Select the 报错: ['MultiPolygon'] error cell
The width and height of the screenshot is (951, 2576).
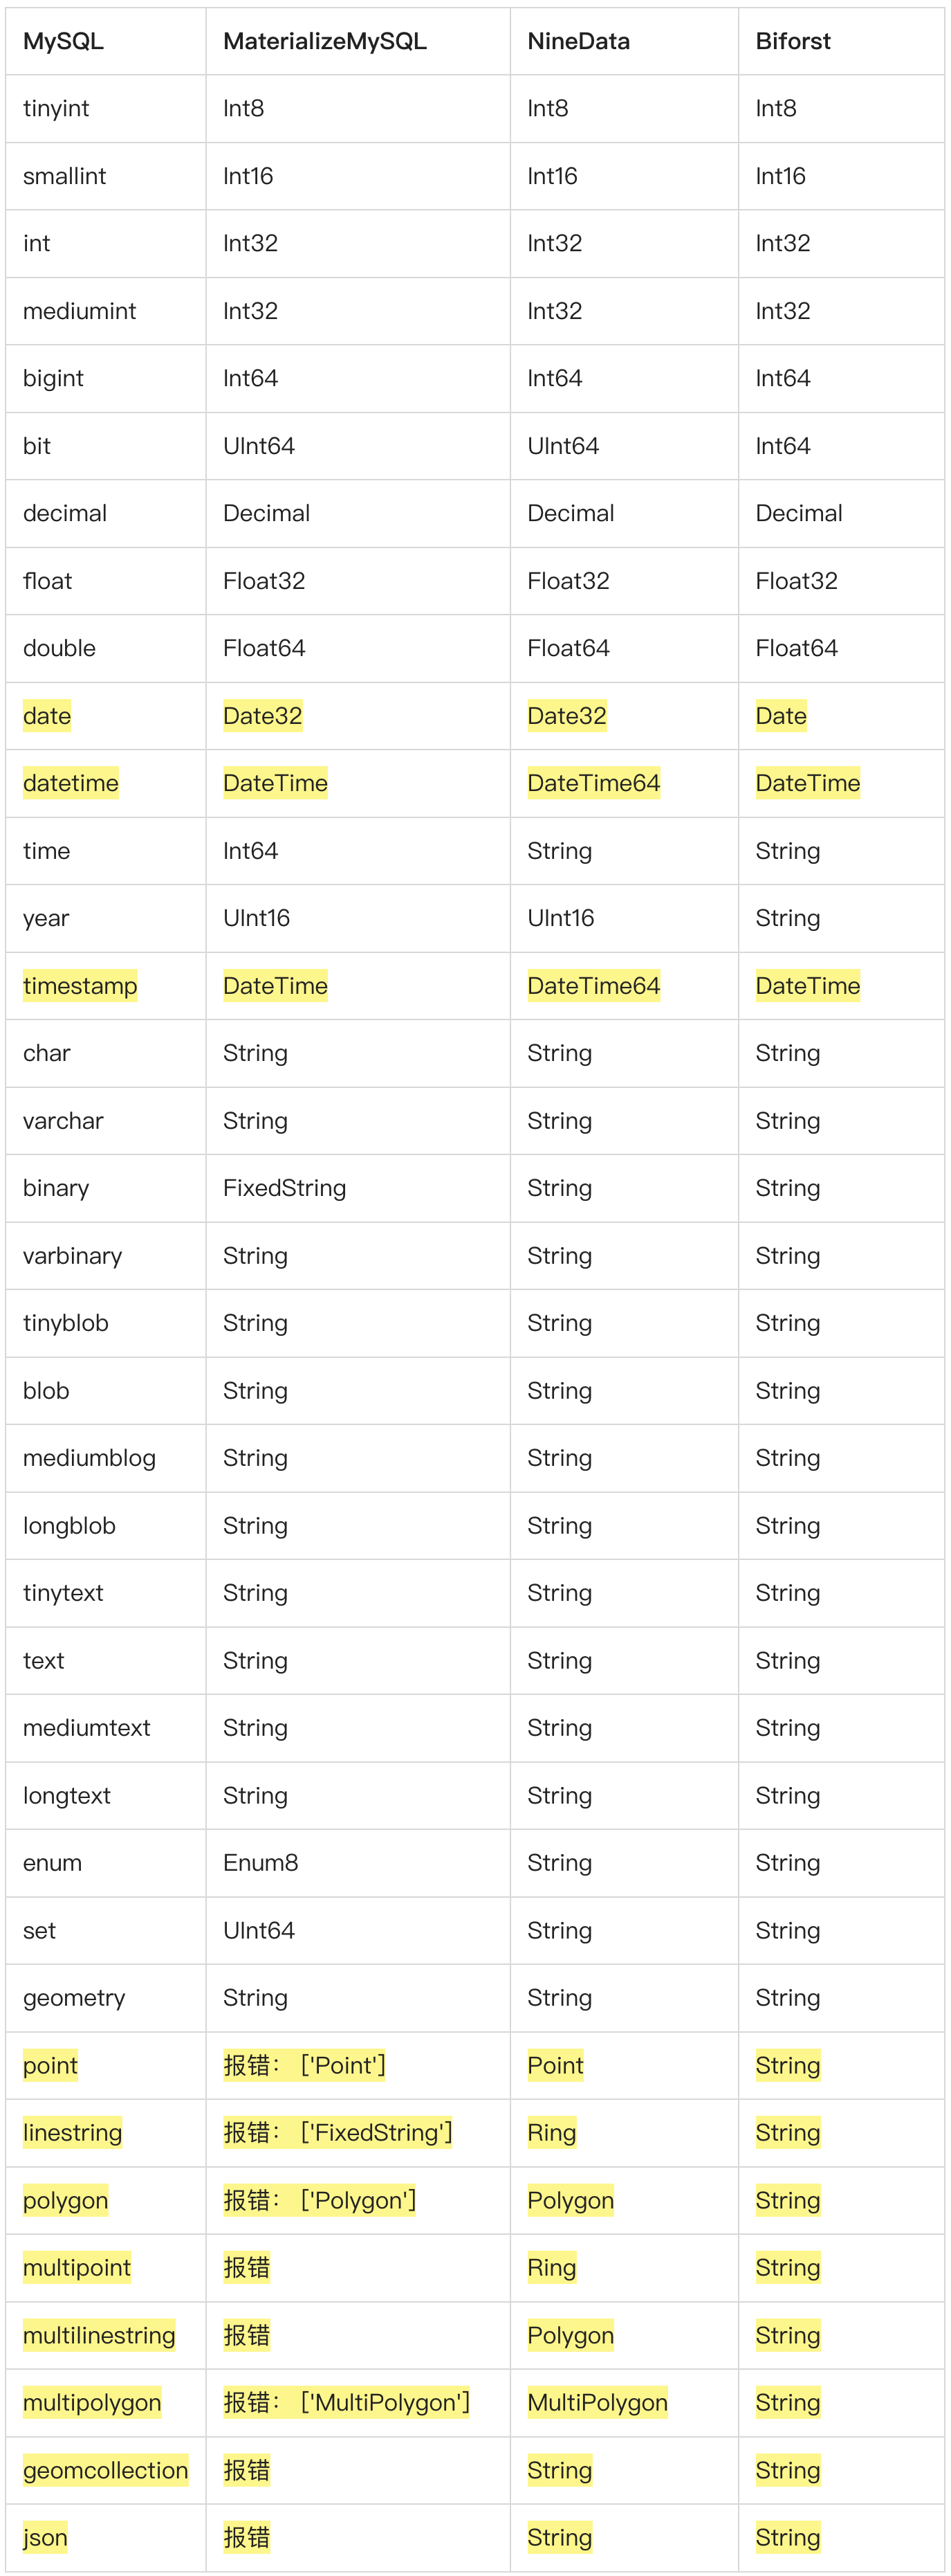pos(347,2403)
